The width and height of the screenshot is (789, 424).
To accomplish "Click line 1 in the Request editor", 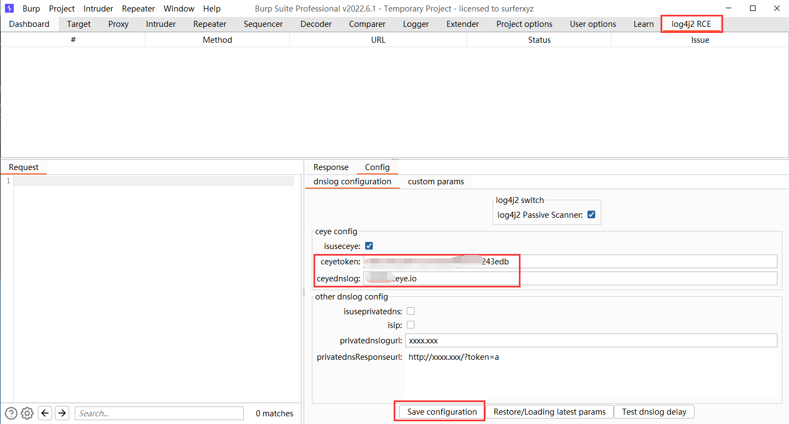I will 154,181.
